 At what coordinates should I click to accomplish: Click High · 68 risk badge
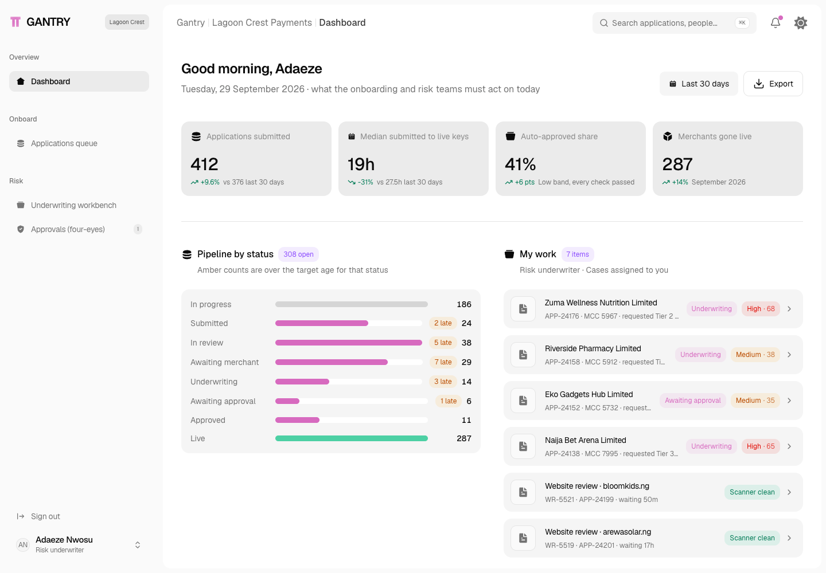tap(761, 309)
